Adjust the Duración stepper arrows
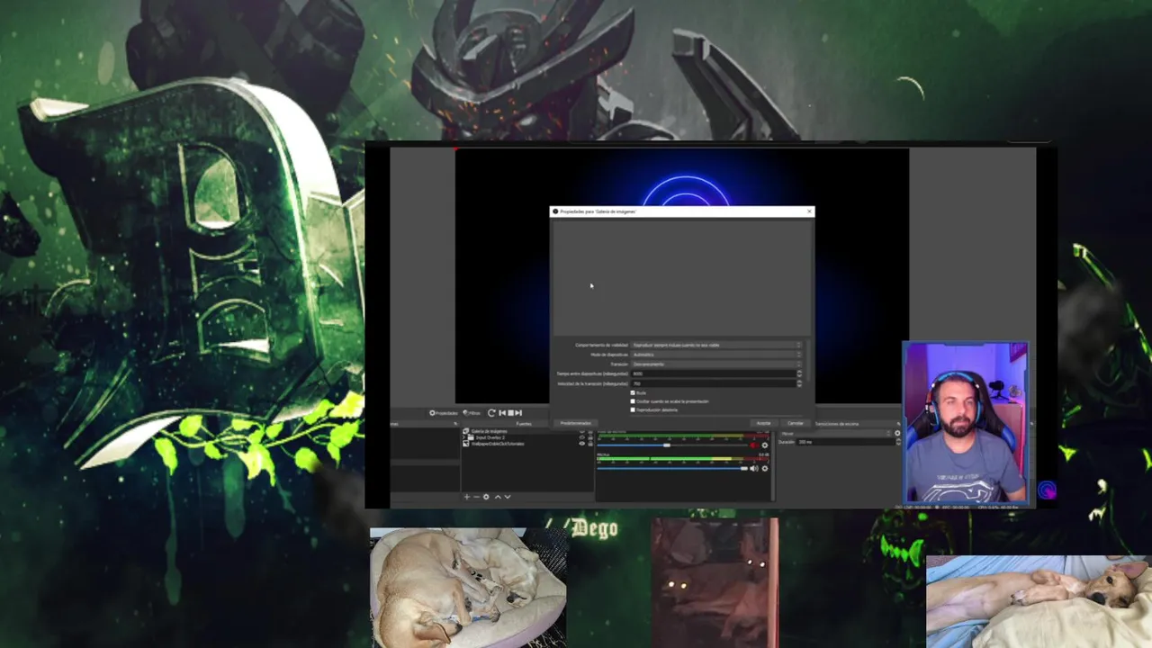Image resolution: width=1152 pixels, height=648 pixels. 898,442
